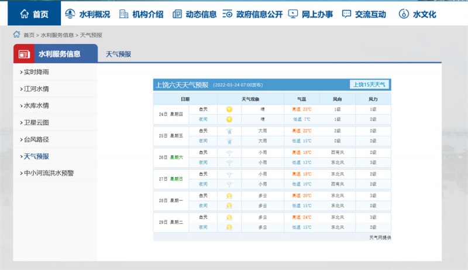The image size is (468, 270).
Task: Click the 天气现象 column header
Action: [x=250, y=99]
